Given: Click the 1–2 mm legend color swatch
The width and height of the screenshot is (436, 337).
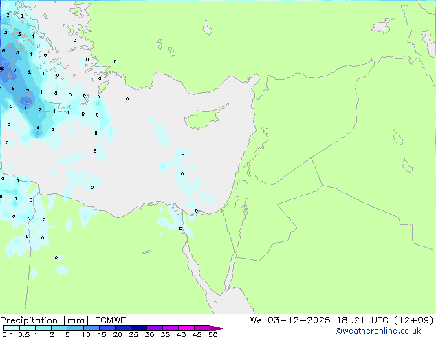Looking at the screenshot, I should click(x=43, y=328).
